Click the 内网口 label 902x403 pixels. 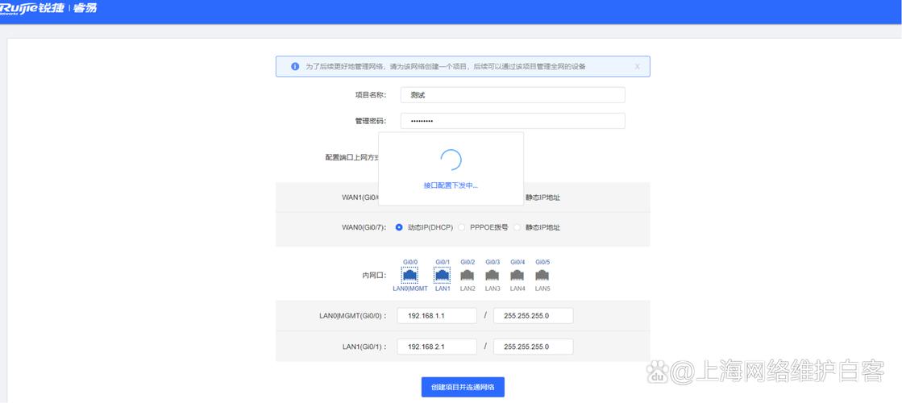[374, 276]
